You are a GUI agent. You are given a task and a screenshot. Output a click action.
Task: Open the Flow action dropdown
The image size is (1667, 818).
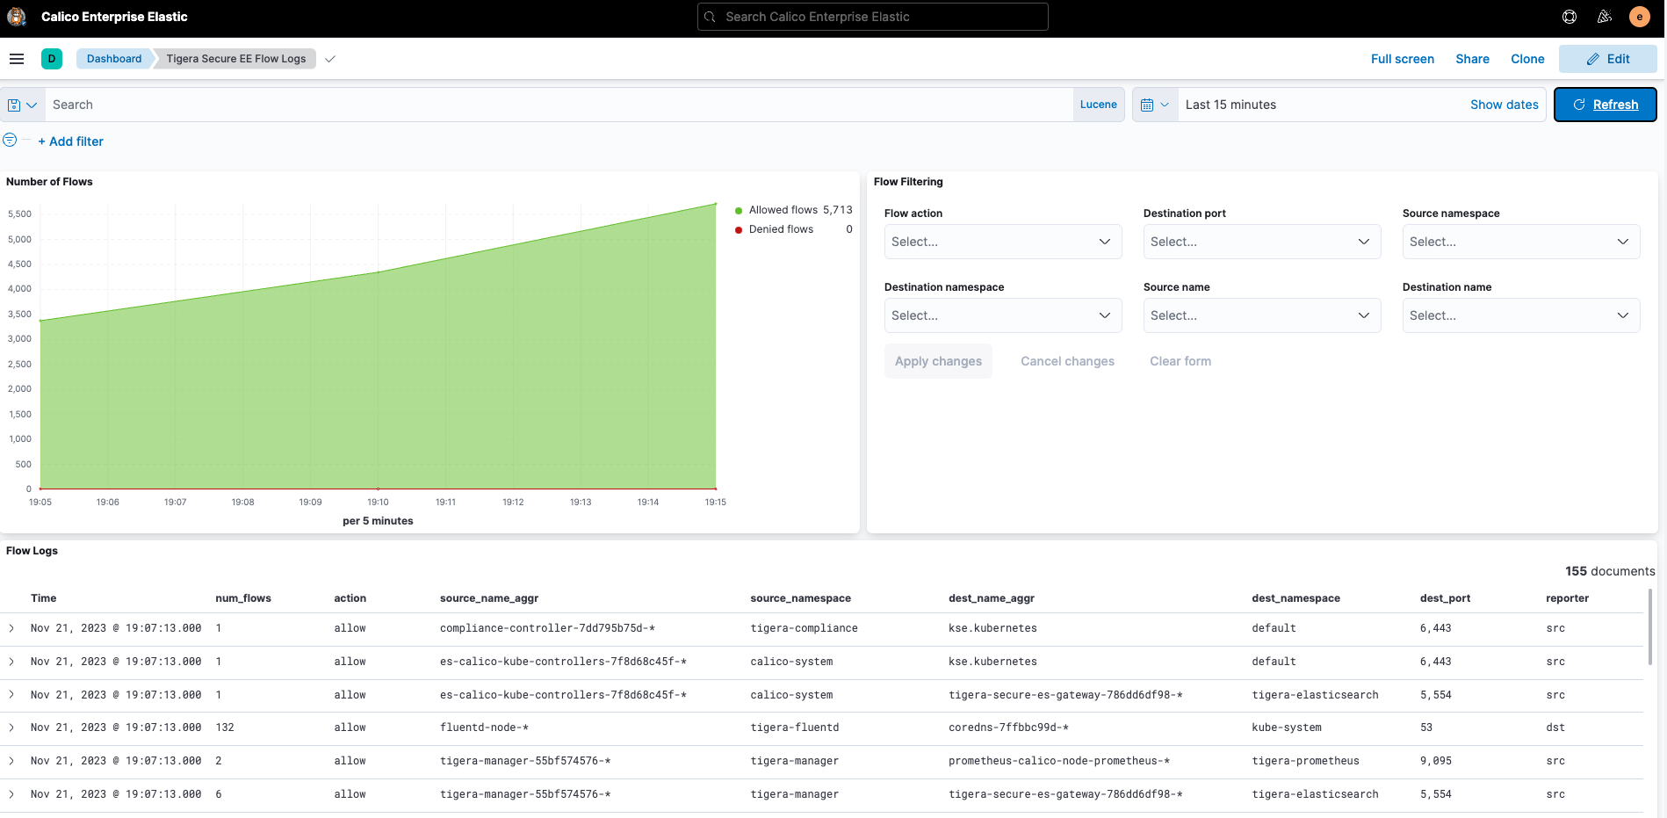(x=1003, y=242)
